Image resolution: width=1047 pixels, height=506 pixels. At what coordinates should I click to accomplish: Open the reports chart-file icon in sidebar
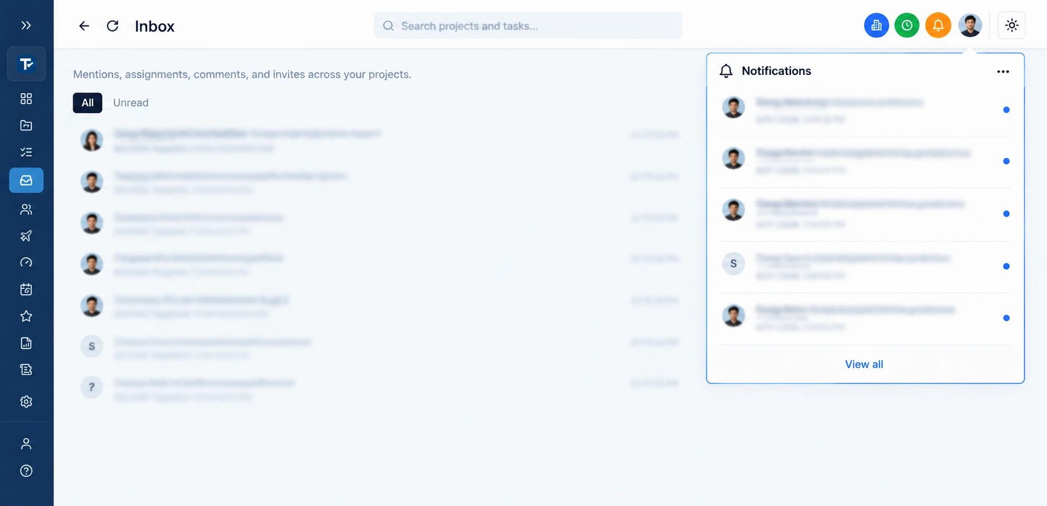[x=26, y=343]
